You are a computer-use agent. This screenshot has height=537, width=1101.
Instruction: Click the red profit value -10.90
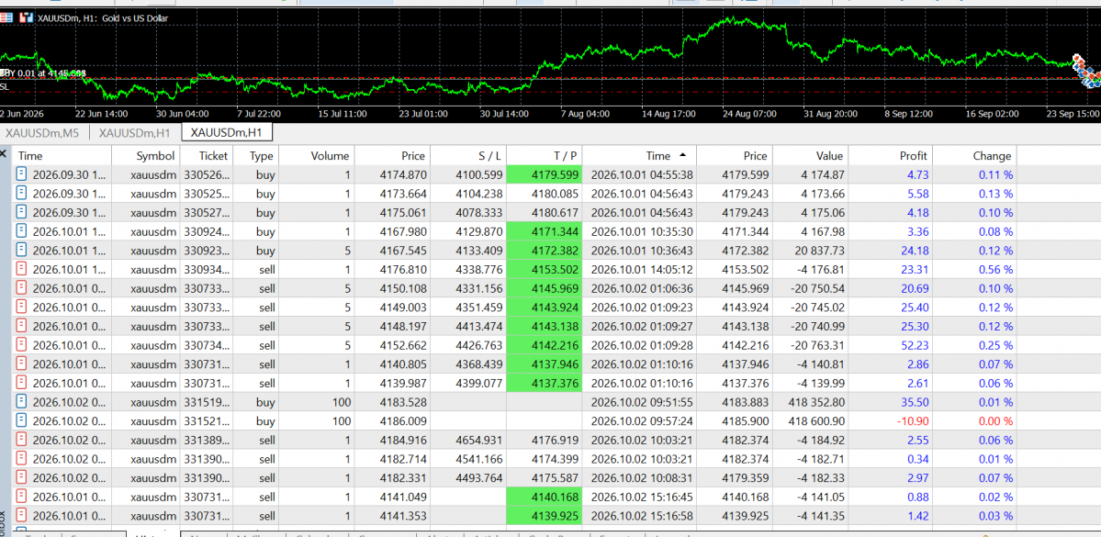pos(912,420)
